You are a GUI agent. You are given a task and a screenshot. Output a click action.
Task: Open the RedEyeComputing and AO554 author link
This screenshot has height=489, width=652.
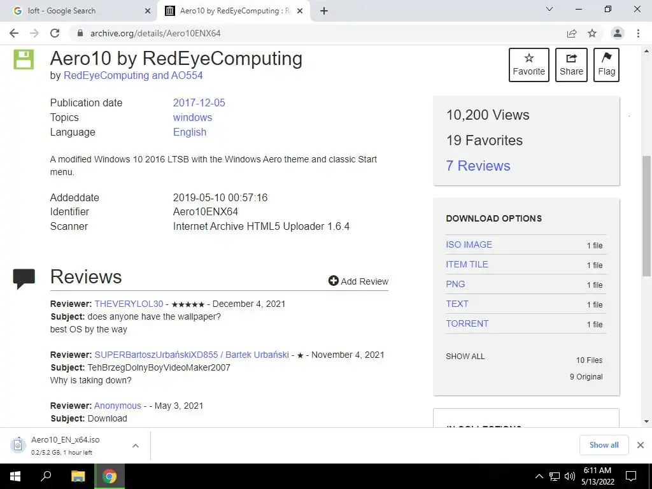click(133, 76)
